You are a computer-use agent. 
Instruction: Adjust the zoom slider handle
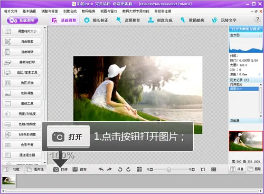(169, 169)
